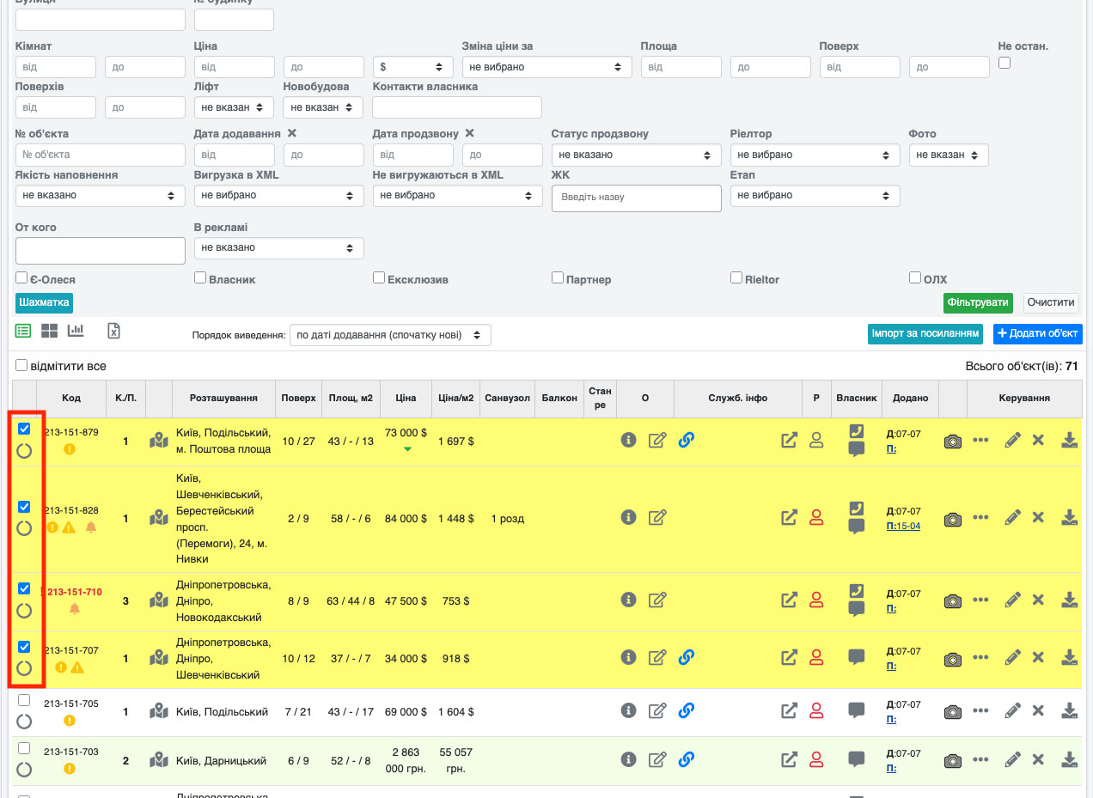Switch to grid tile view icon

(x=49, y=331)
